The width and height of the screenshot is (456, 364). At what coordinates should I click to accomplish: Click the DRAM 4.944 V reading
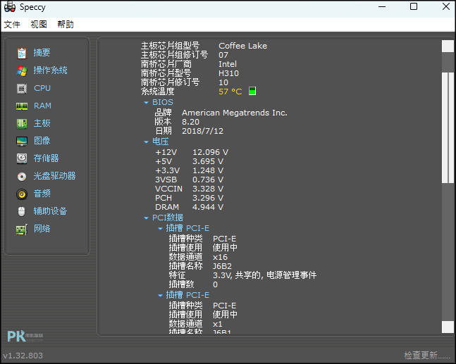click(190, 207)
